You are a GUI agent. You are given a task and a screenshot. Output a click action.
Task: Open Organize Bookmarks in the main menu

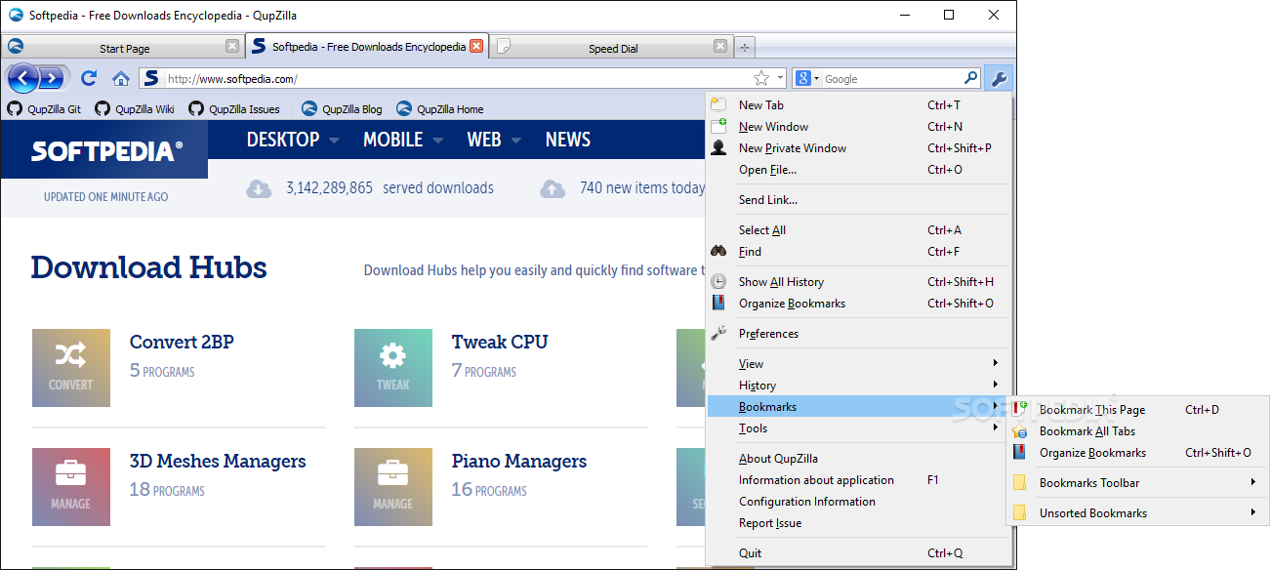(x=859, y=304)
